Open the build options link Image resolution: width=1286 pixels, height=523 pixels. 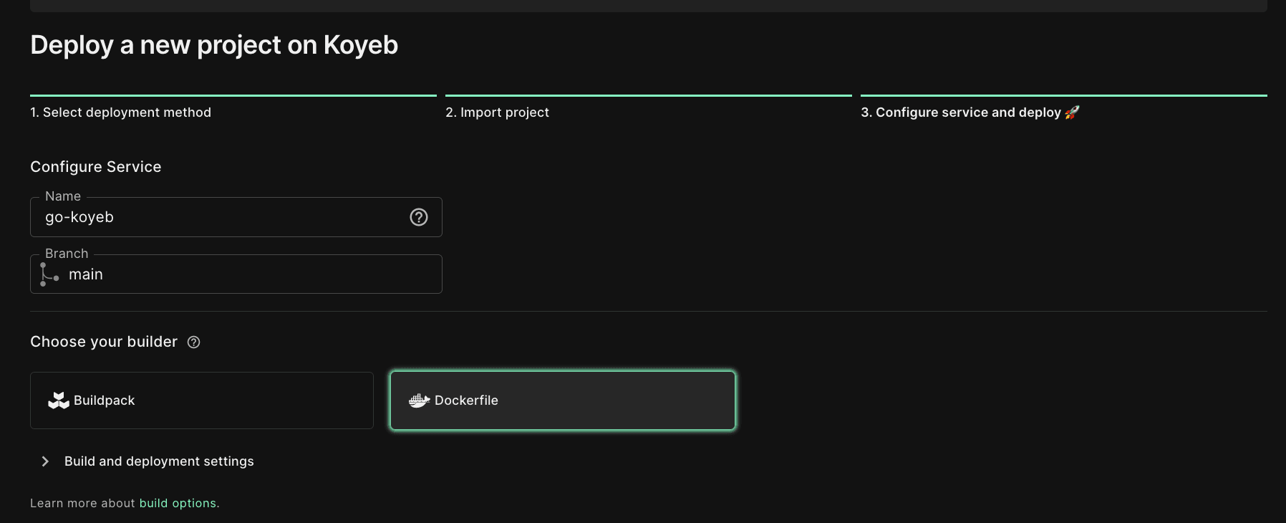178,503
